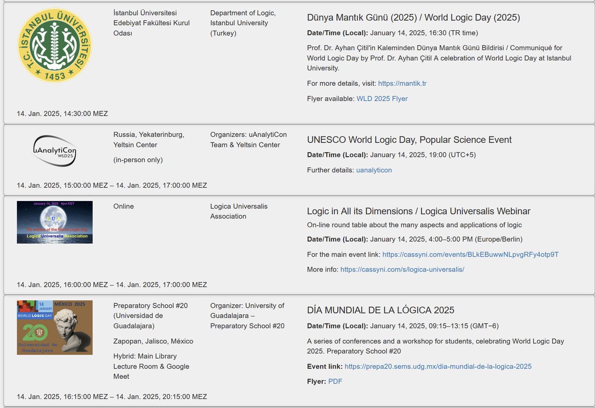Click the Universidad de Guadalajara World Logic Day image

pyautogui.click(x=55, y=328)
